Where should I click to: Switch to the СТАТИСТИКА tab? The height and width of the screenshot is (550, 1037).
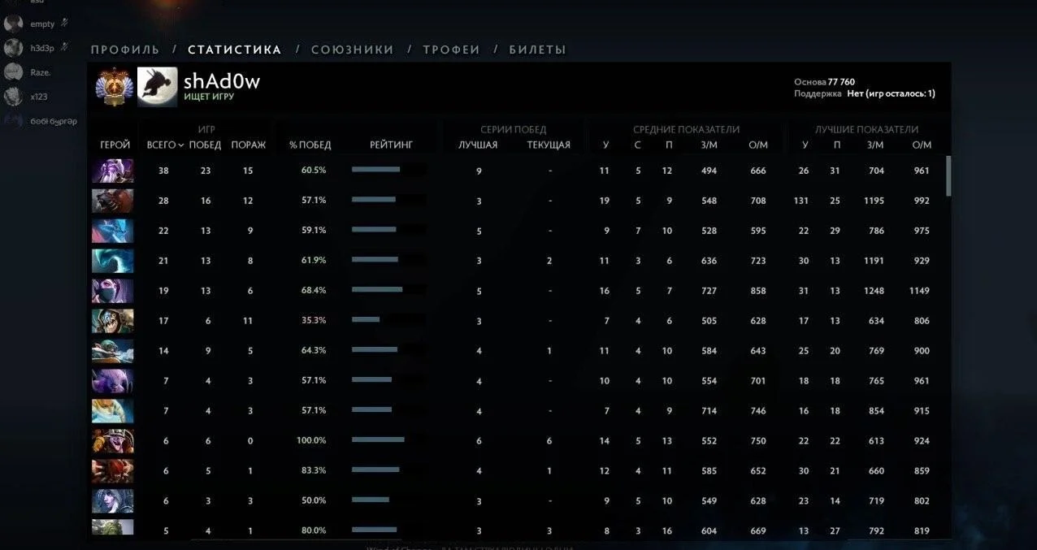point(235,50)
